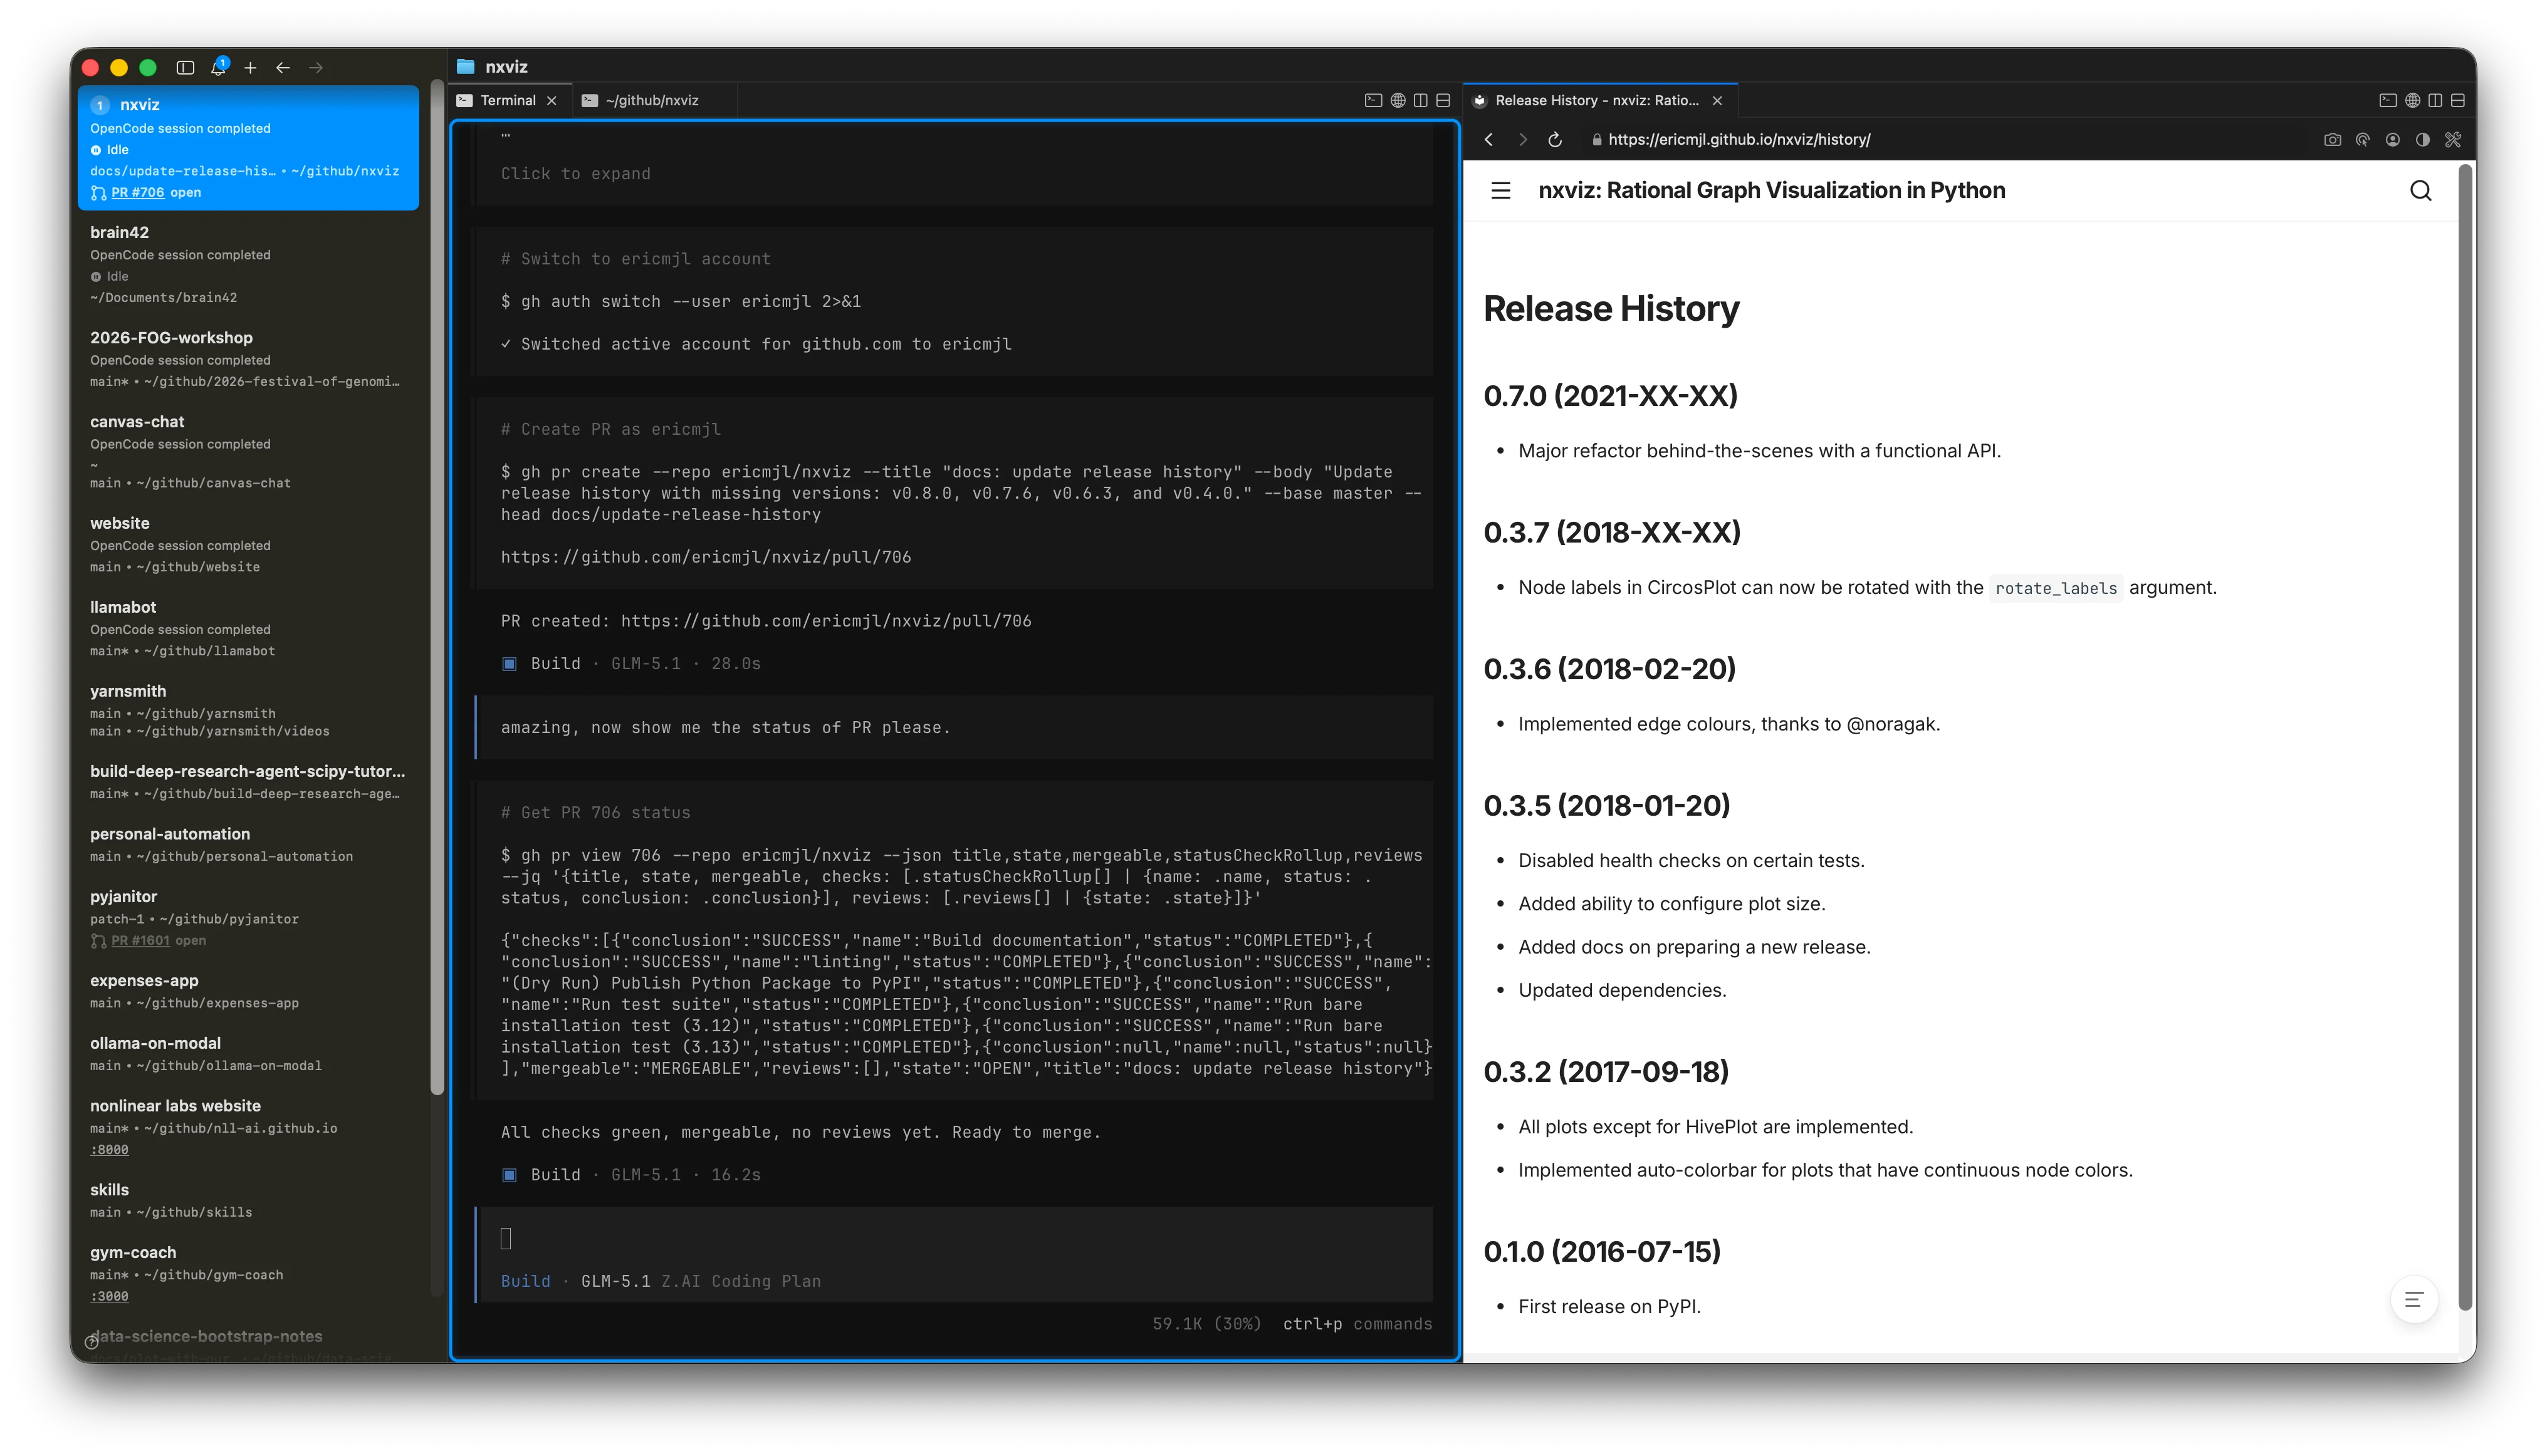Click the 0.7.0 (2021-XX-XX) heading

tap(1609, 396)
